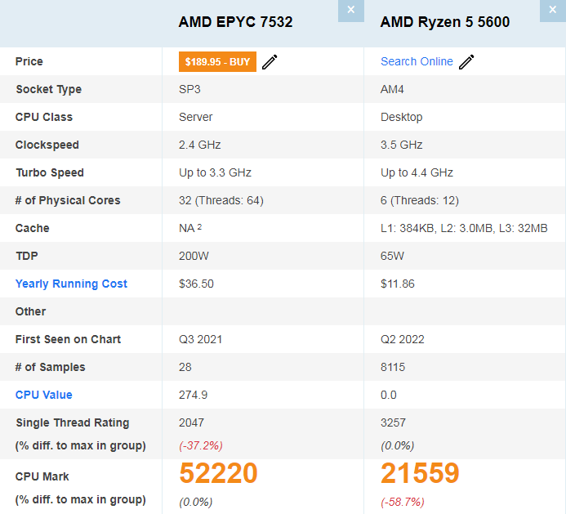Remove AMD EPYC 7532 from comparison

[x=351, y=11]
